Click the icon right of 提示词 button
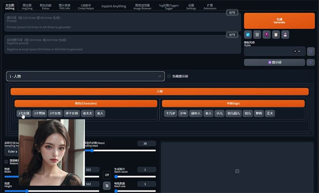The width and height of the screenshot is (319, 193). [x=311, y=62]
